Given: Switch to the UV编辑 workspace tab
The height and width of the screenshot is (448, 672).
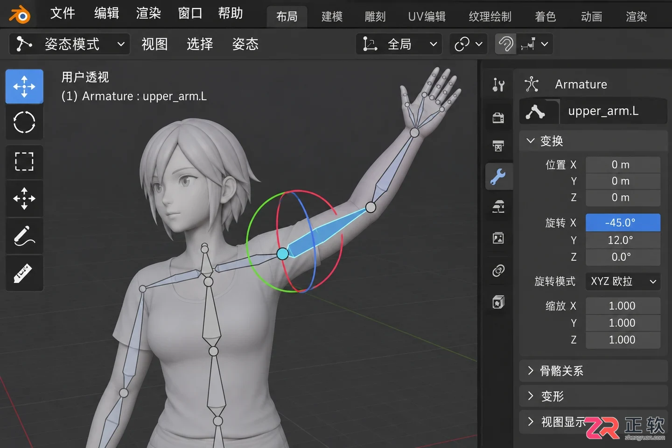Looking at the screenshot, I should point(427,17).
